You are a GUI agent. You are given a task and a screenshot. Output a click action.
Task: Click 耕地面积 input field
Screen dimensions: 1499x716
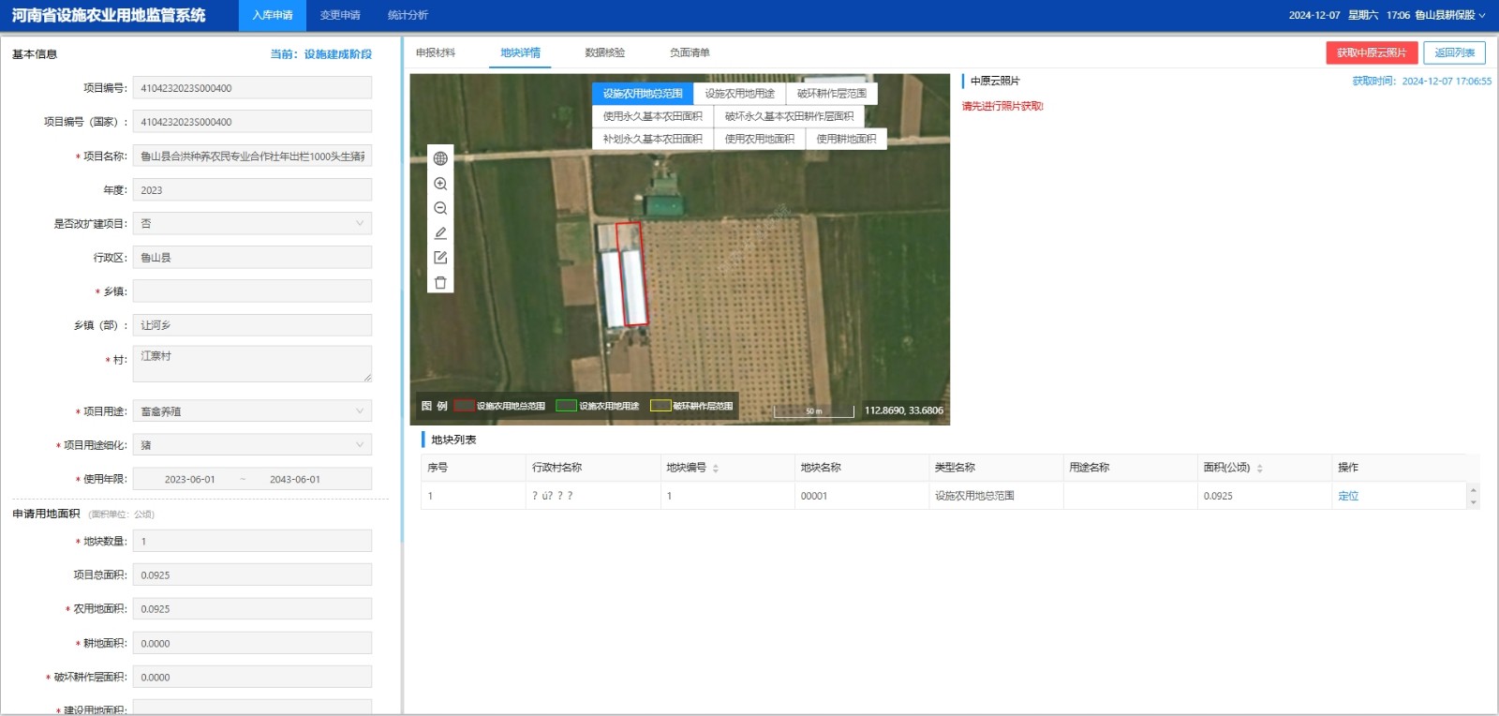(x=252, y=643)
